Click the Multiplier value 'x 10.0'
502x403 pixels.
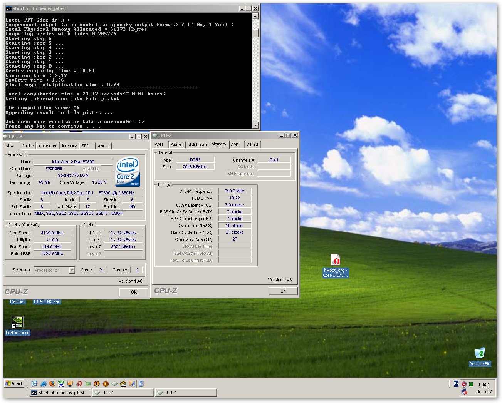tap(52, 240)
